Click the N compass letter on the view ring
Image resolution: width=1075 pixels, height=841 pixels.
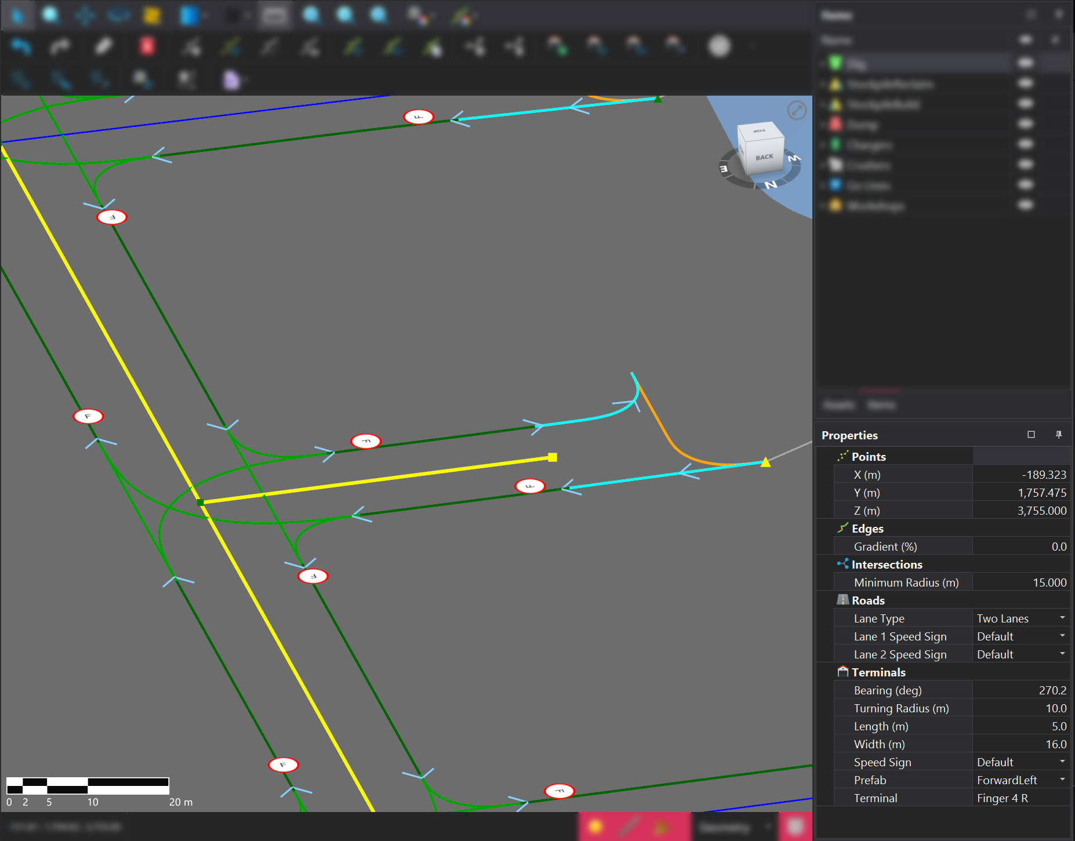click(771, 185)
